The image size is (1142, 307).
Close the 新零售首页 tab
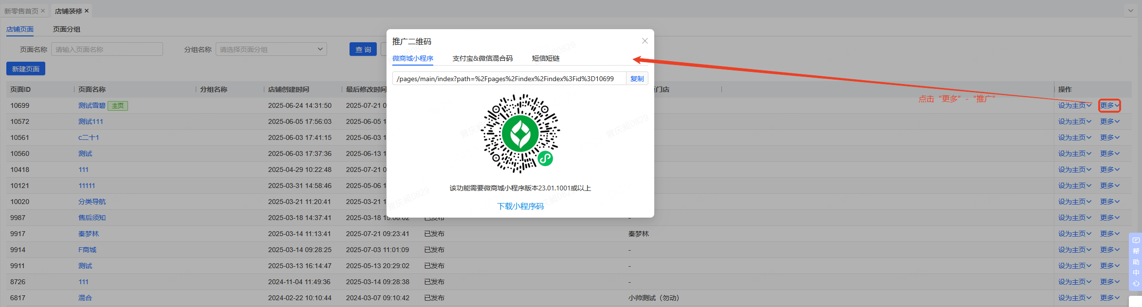43,11
